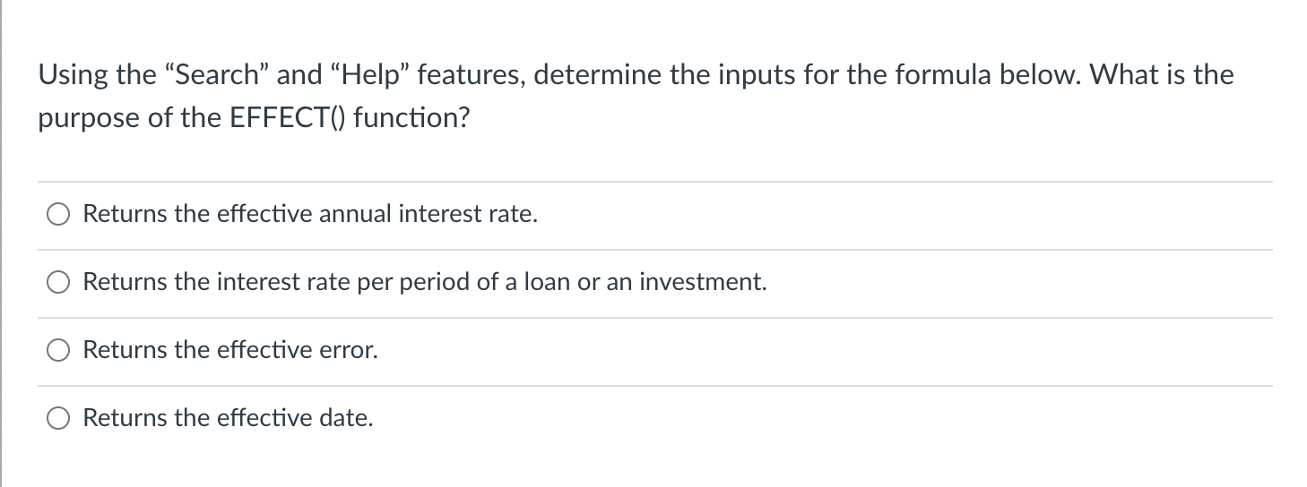Click the word 'annual' in first answer

coord(357,215)
